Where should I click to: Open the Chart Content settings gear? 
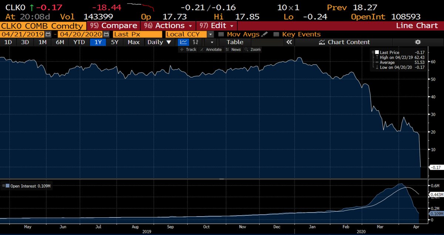tap(417, 42)
